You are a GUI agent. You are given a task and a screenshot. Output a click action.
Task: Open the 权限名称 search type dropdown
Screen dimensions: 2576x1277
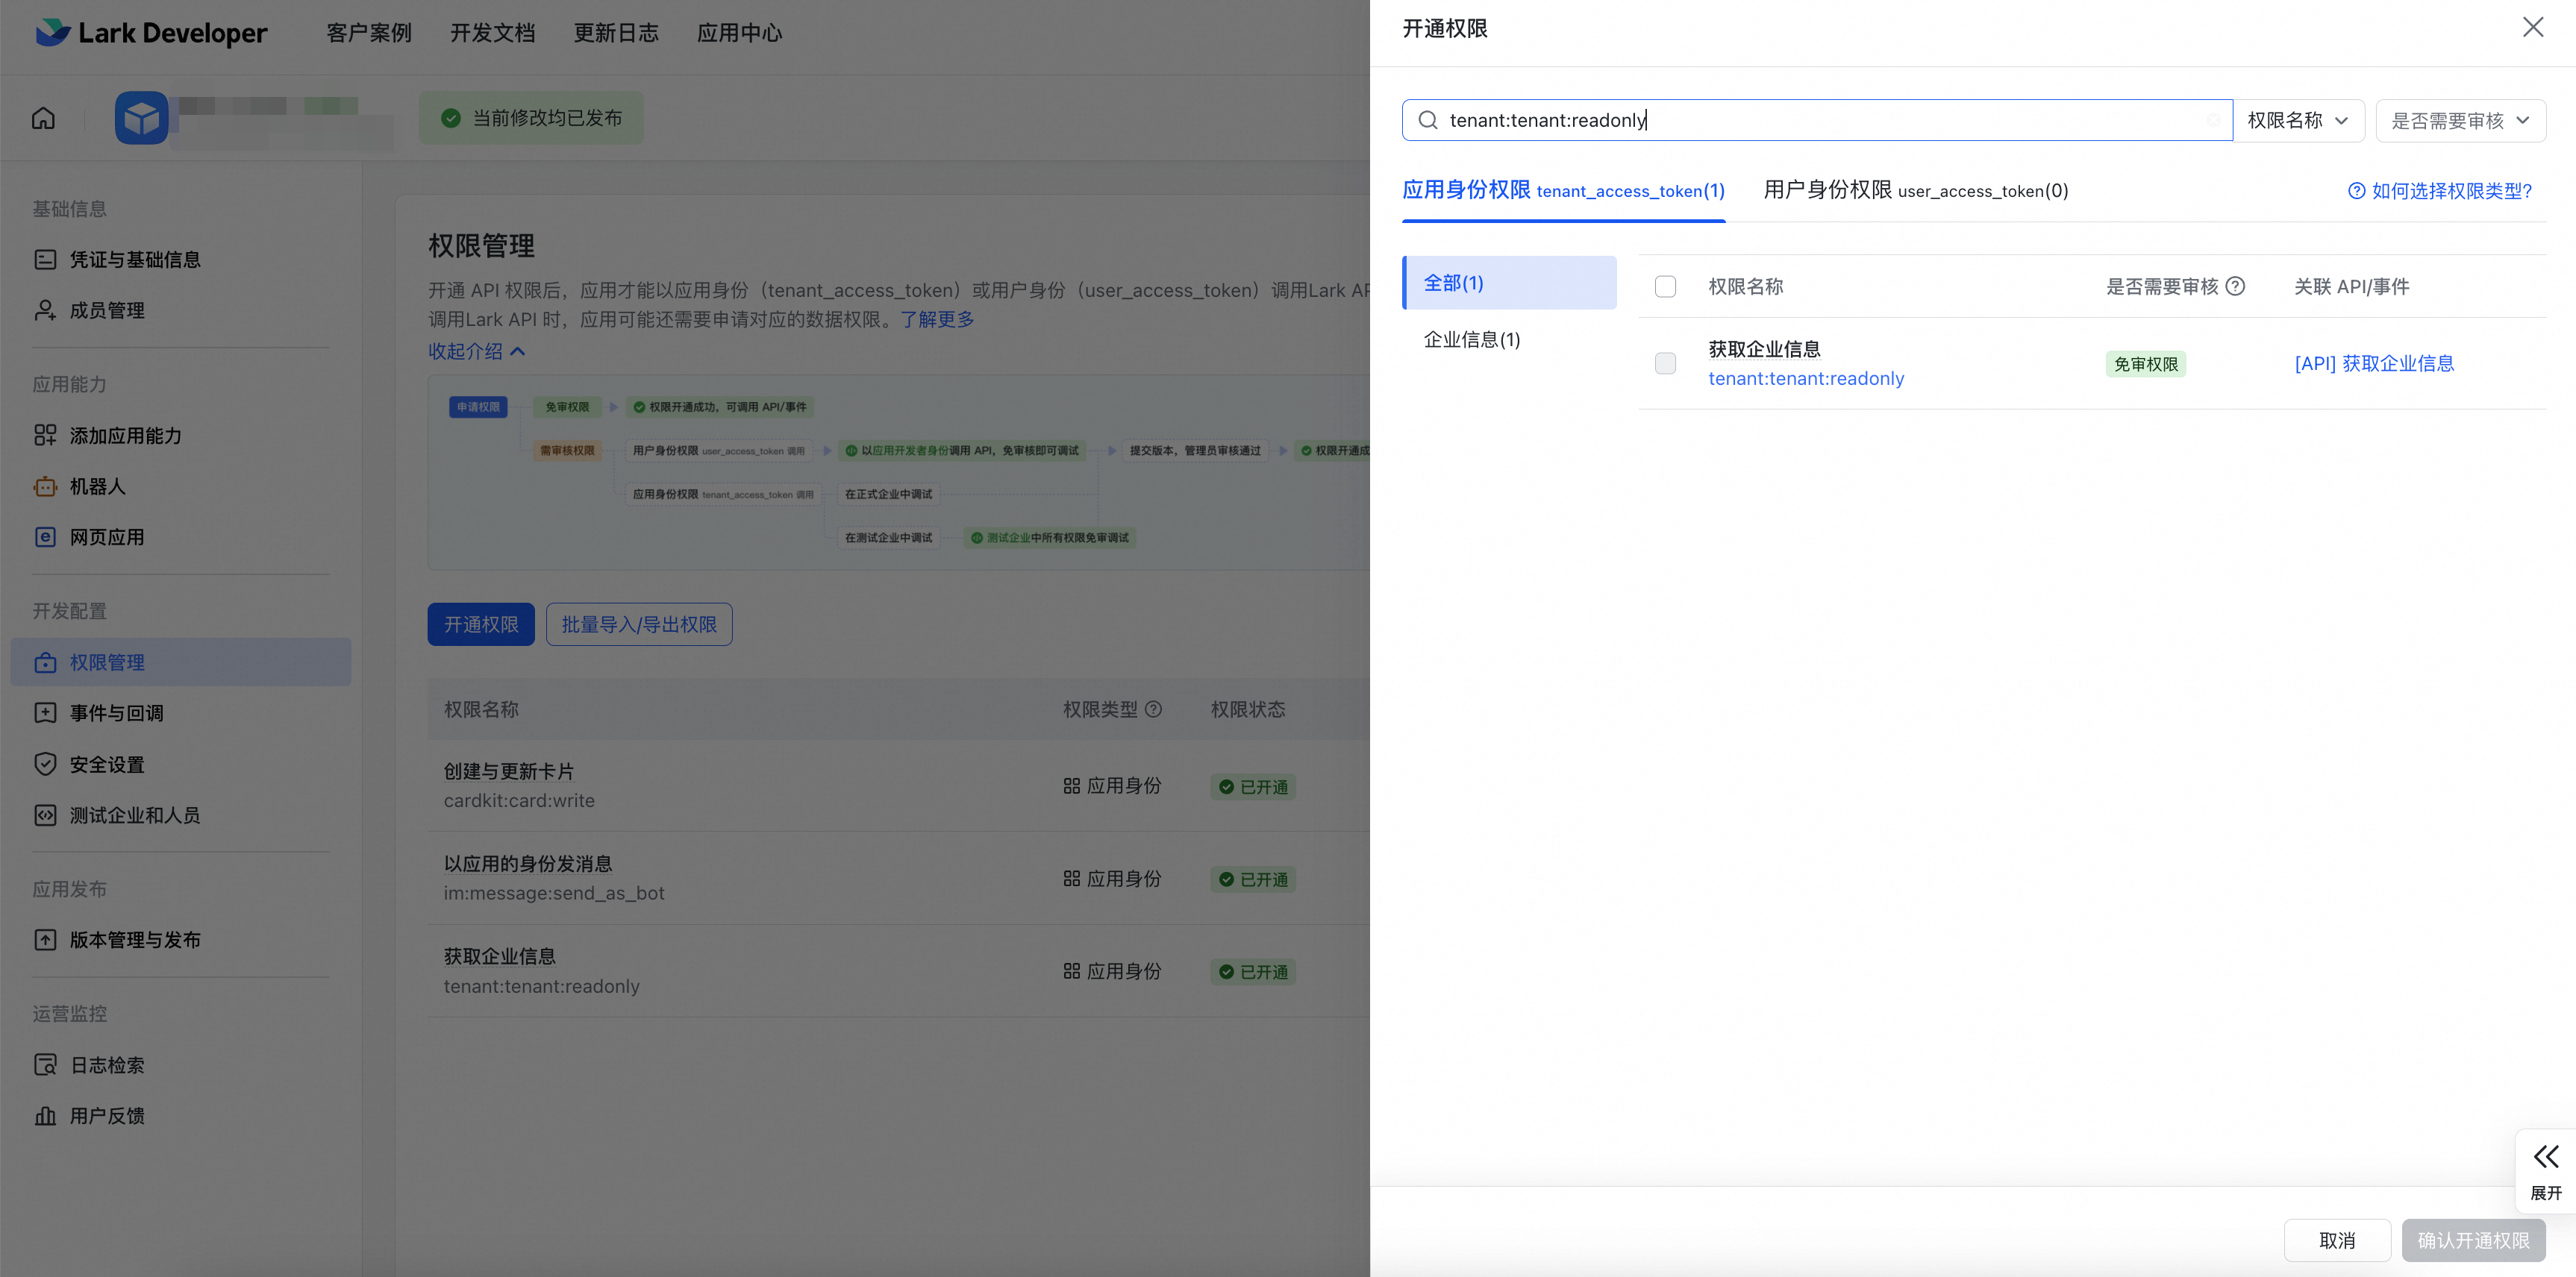click(2298, 120)
